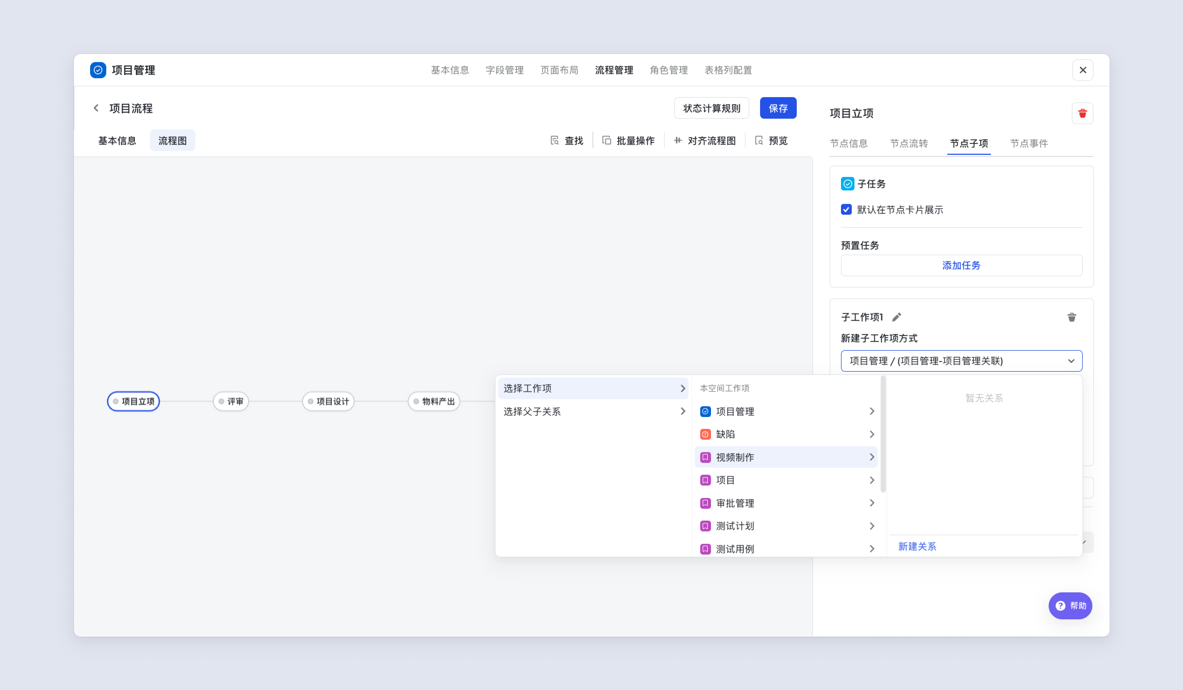Click the 暂无关系 empty-state text
Viewport: 1183px width, 690px height.
pos(984,398)
